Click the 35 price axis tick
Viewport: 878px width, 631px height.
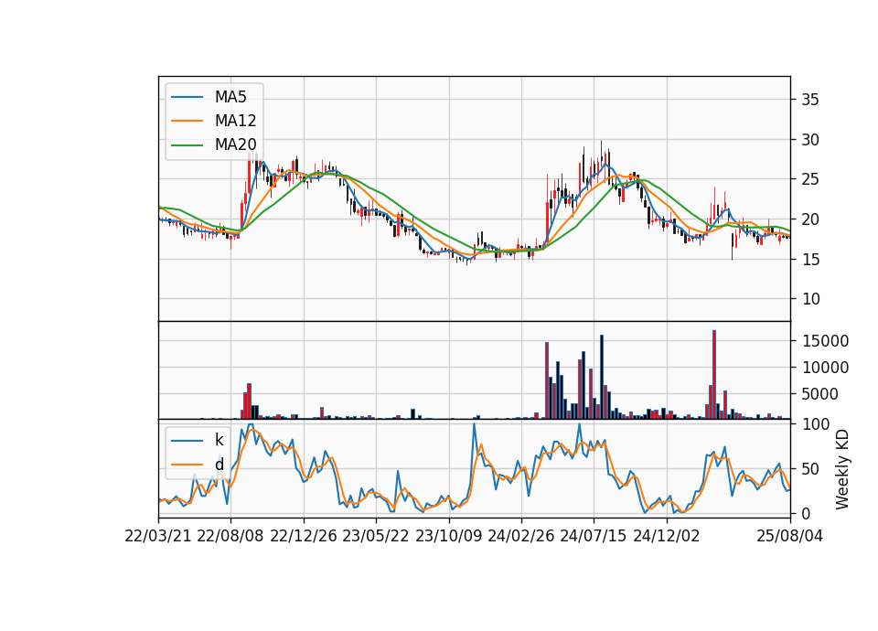tap(810, 101)
